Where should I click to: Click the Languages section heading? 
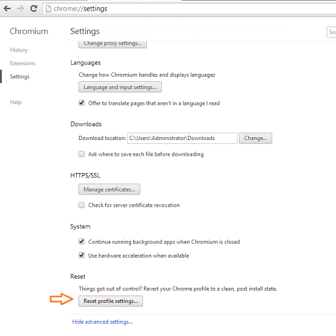tap(86, 63)
